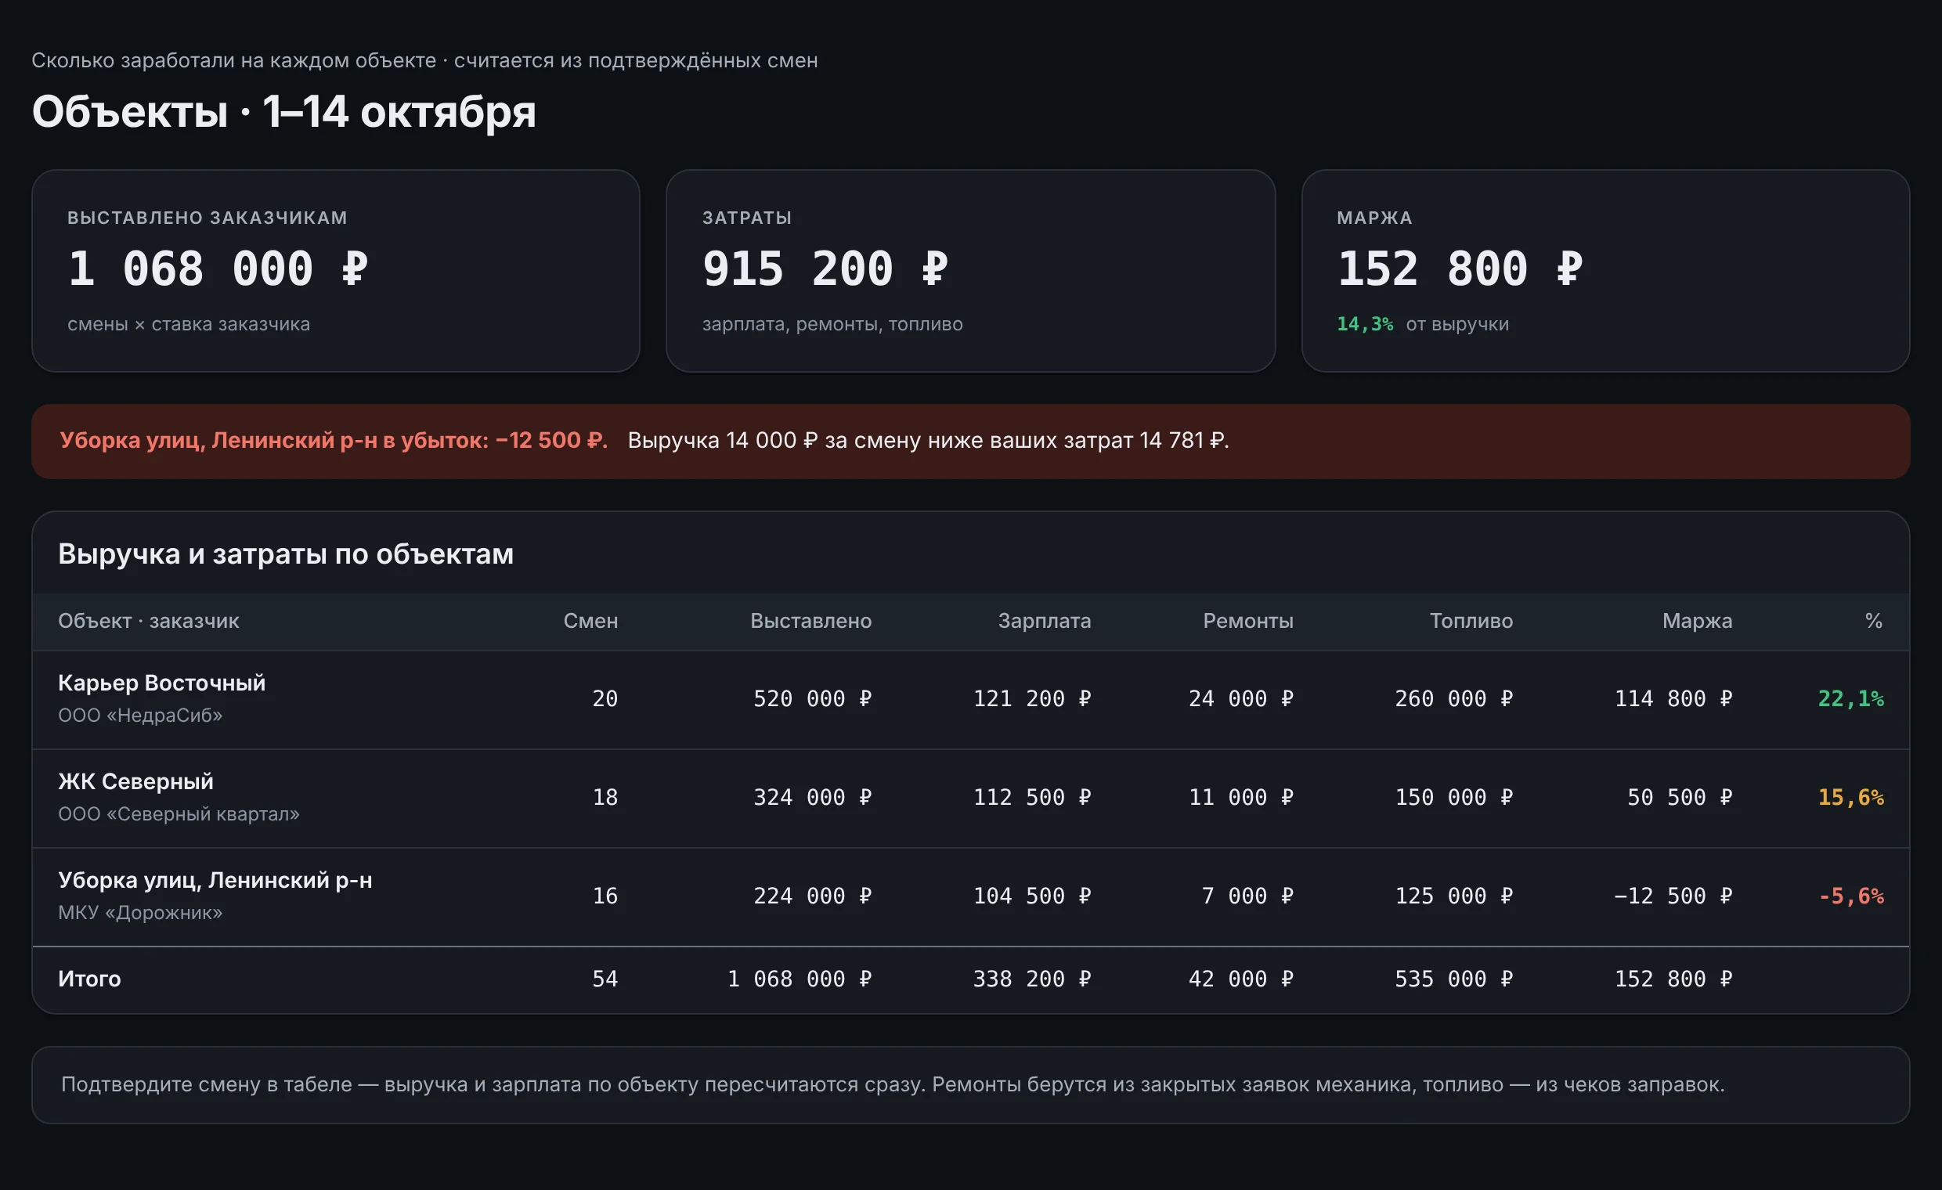Click the table heading 'Выручка и затраты по объектам'

(x=286, y=554)
